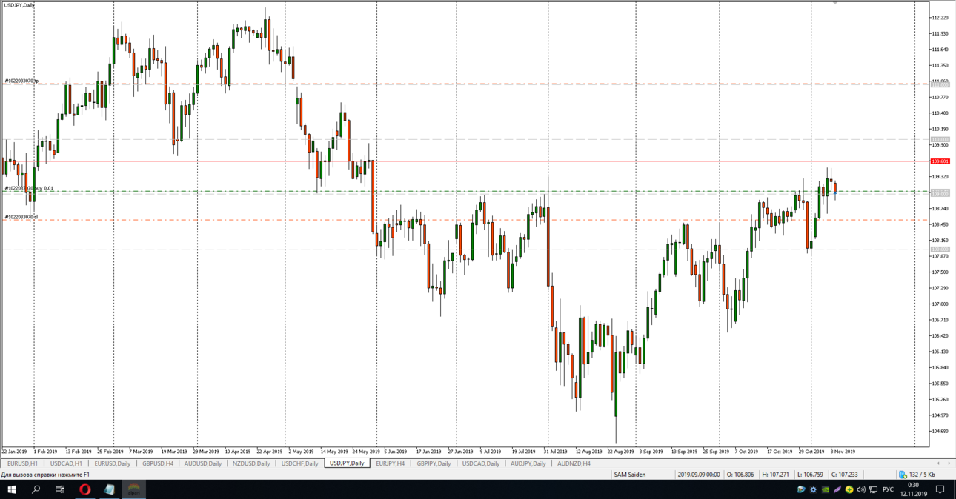
Task: Click the gear settings tray icon
Action: pyautogui.click(x=813, y=489)
